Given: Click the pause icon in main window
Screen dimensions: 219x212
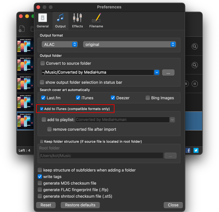Looking at the screenshot, I should tap(195, 84).
